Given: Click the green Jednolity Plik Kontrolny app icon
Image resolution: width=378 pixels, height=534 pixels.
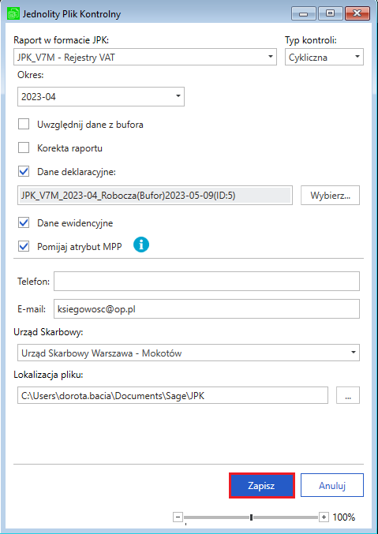Looking at the screenshot, I should tap(13, 14).
